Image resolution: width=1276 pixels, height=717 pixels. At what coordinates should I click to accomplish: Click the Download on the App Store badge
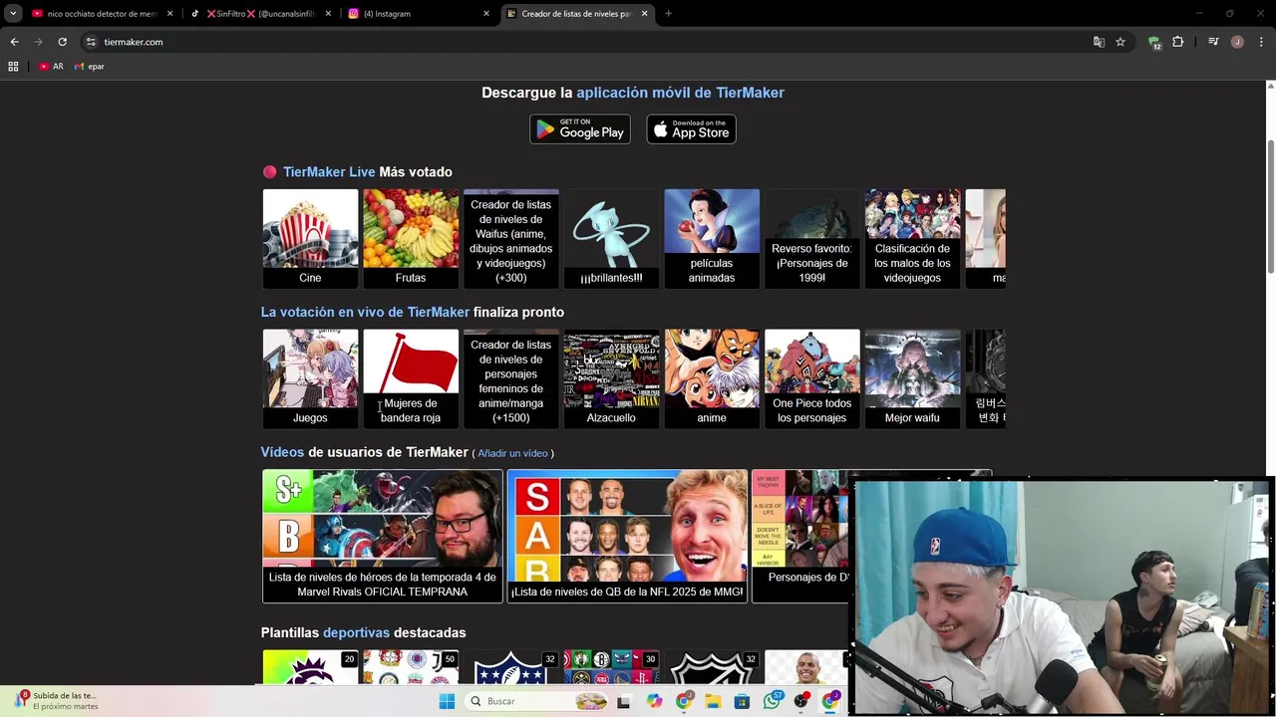(x=691, y=129)
